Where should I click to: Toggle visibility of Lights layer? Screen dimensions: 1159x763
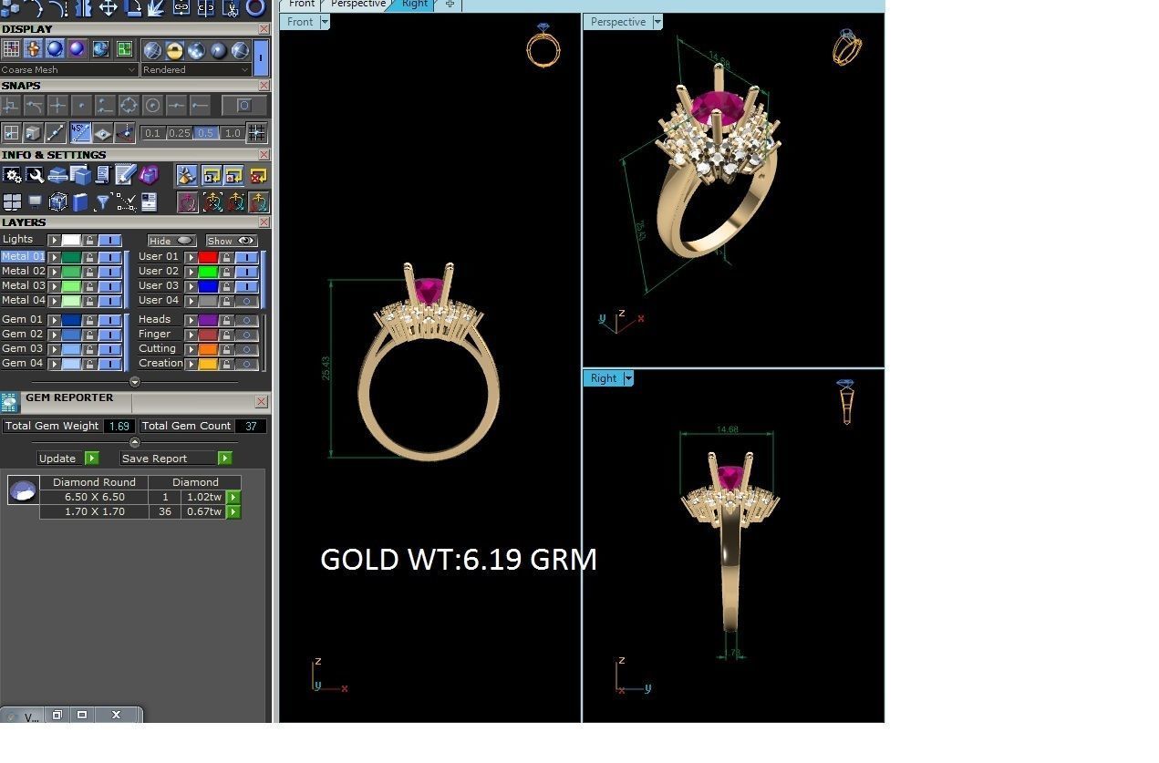pos(109,240)
